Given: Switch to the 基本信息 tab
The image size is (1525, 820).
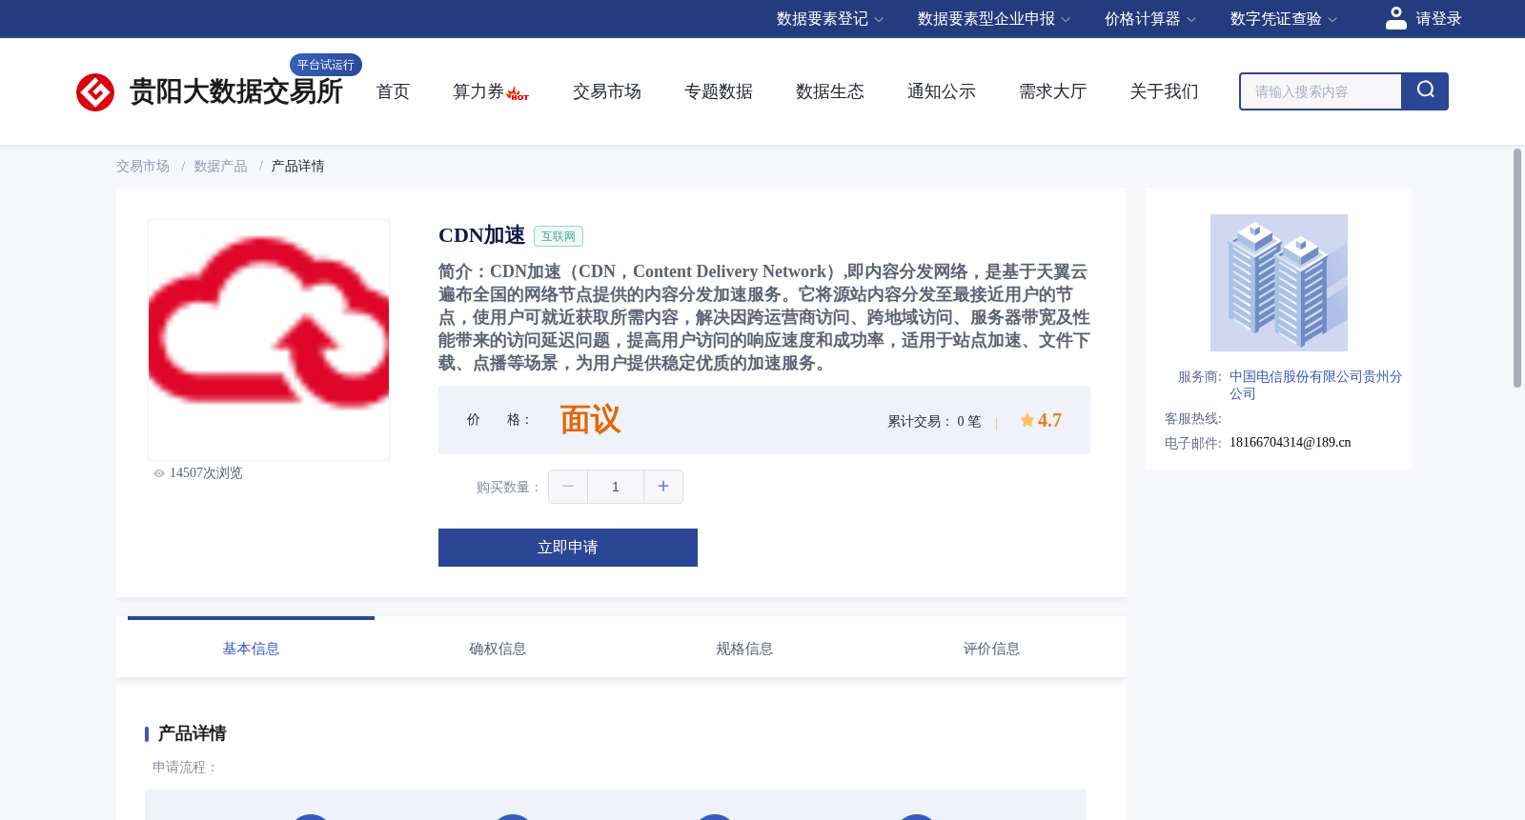Looking at the screenshot, I should [251, 649].
